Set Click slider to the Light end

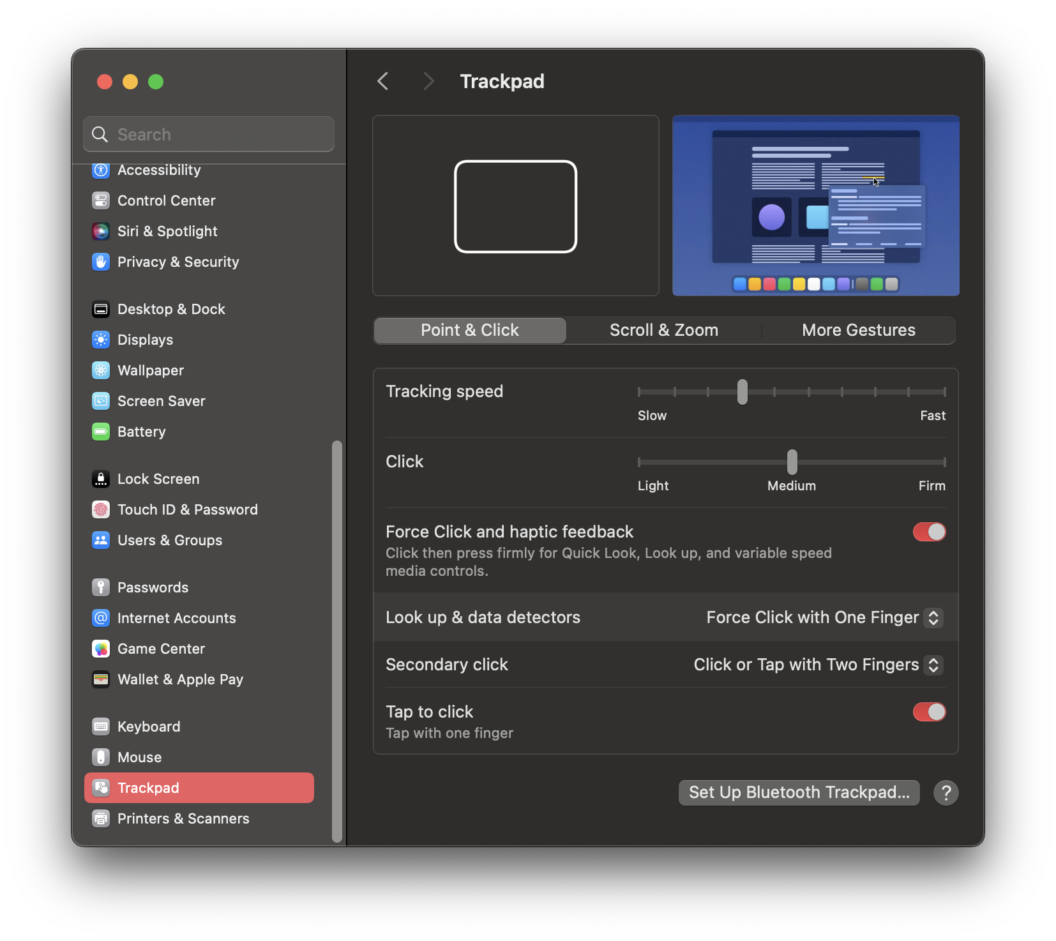click(x=639, y=462)
